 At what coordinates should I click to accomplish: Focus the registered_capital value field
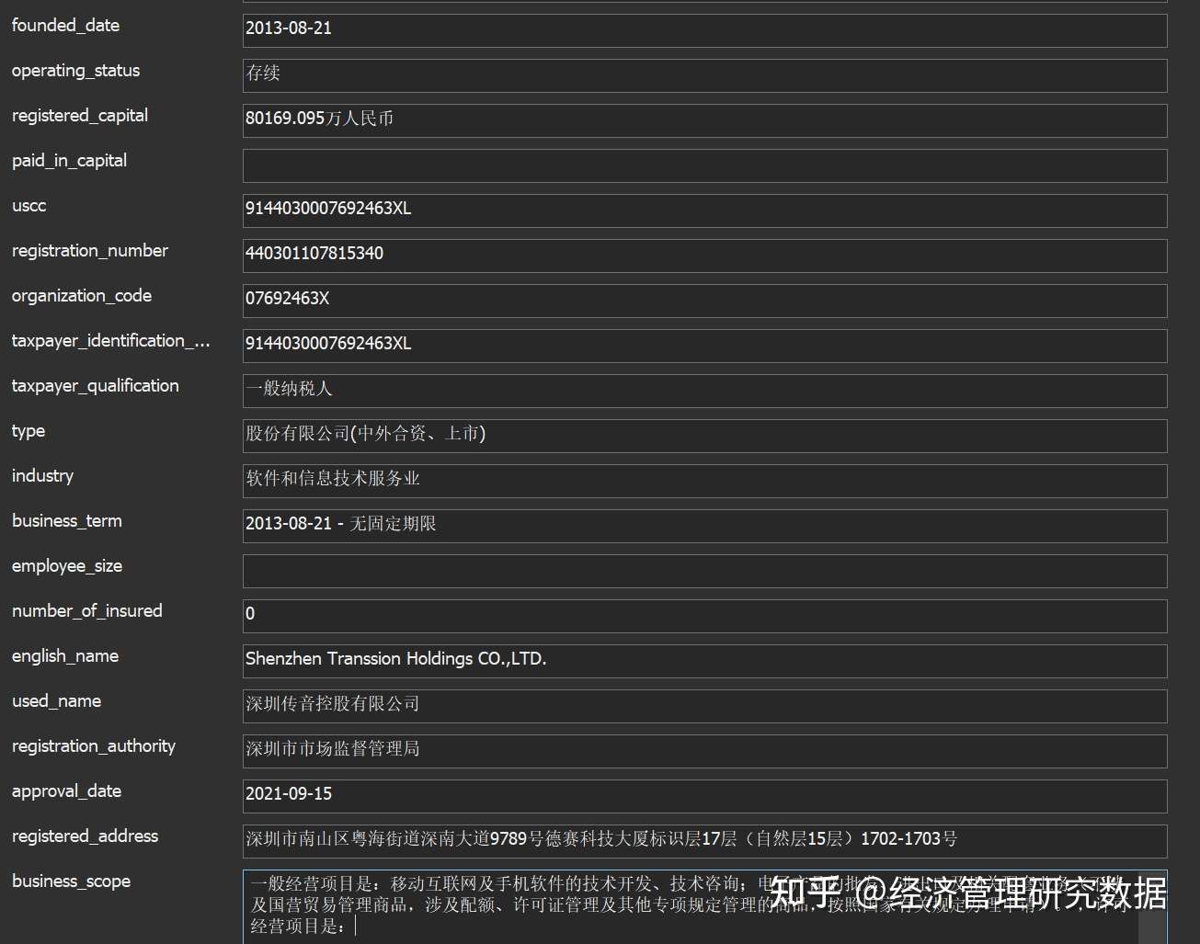pyautogui.click(x=704, y=119)
